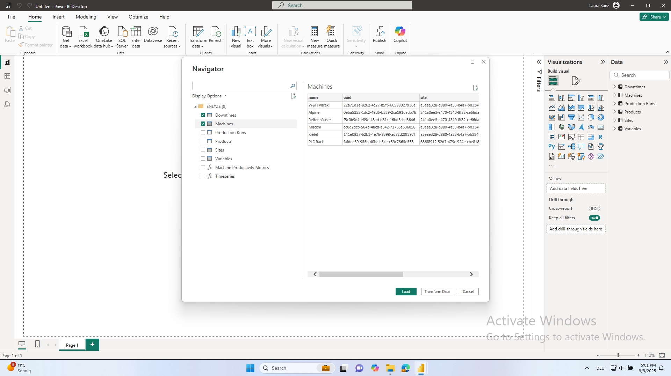Check the Variables table checkbox
This screenshot has height=376, width=671.
[203, 158]
